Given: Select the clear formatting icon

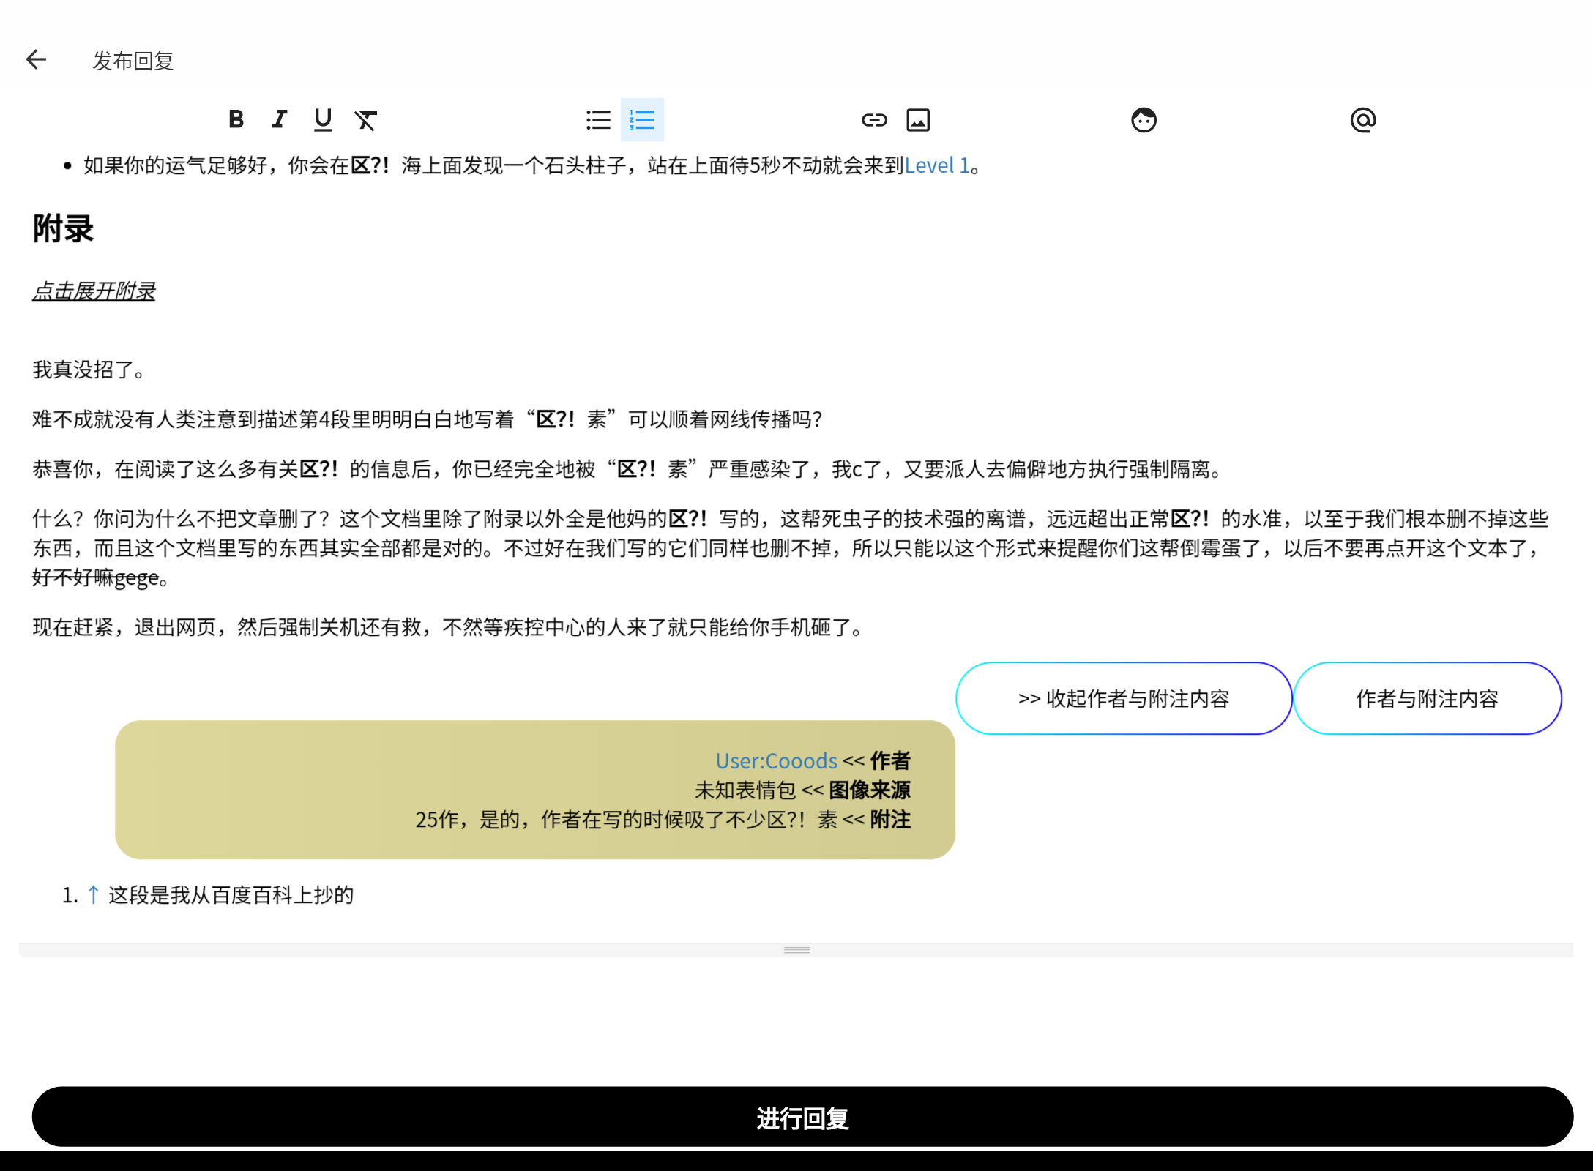Looking at the screenshot, I should (365, 119).
